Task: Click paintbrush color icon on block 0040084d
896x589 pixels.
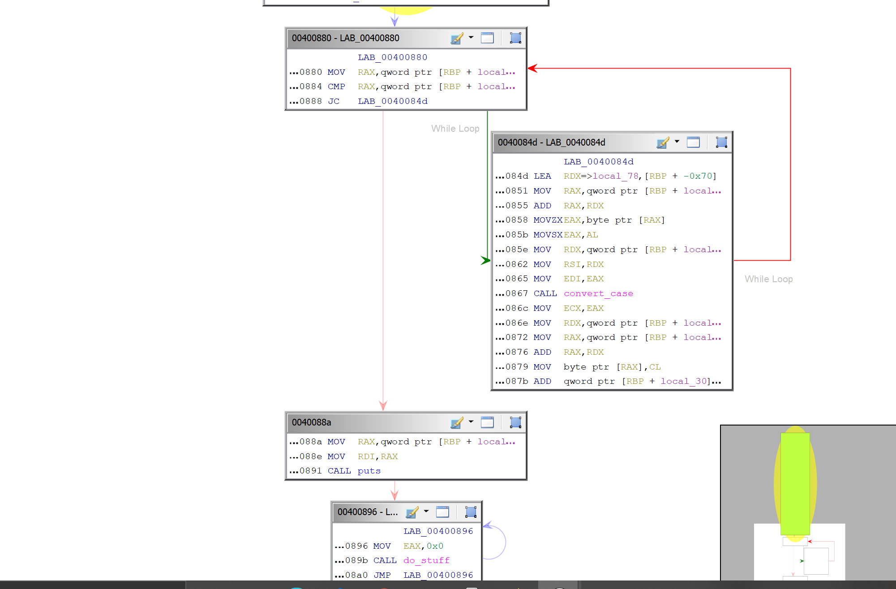Action: tap(663, 142)
